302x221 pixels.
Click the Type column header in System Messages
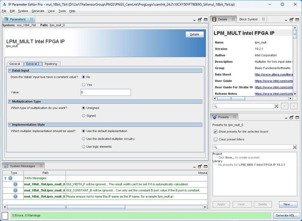click(14, 173)
